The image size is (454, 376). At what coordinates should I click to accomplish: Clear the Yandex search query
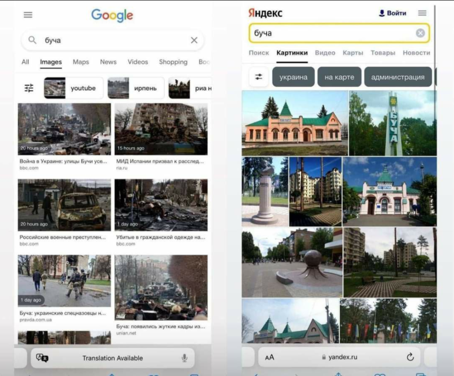[420, 33]
